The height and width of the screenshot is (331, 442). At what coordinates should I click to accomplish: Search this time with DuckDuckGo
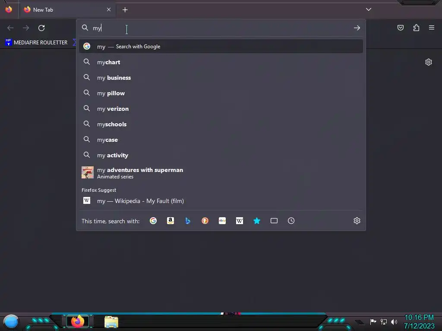pyautogui.click(x=205, y=221)
